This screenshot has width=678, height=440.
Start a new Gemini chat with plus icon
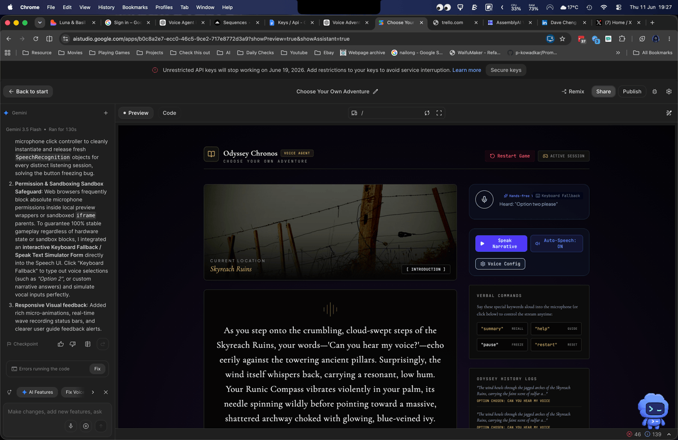tap(106, 113)
